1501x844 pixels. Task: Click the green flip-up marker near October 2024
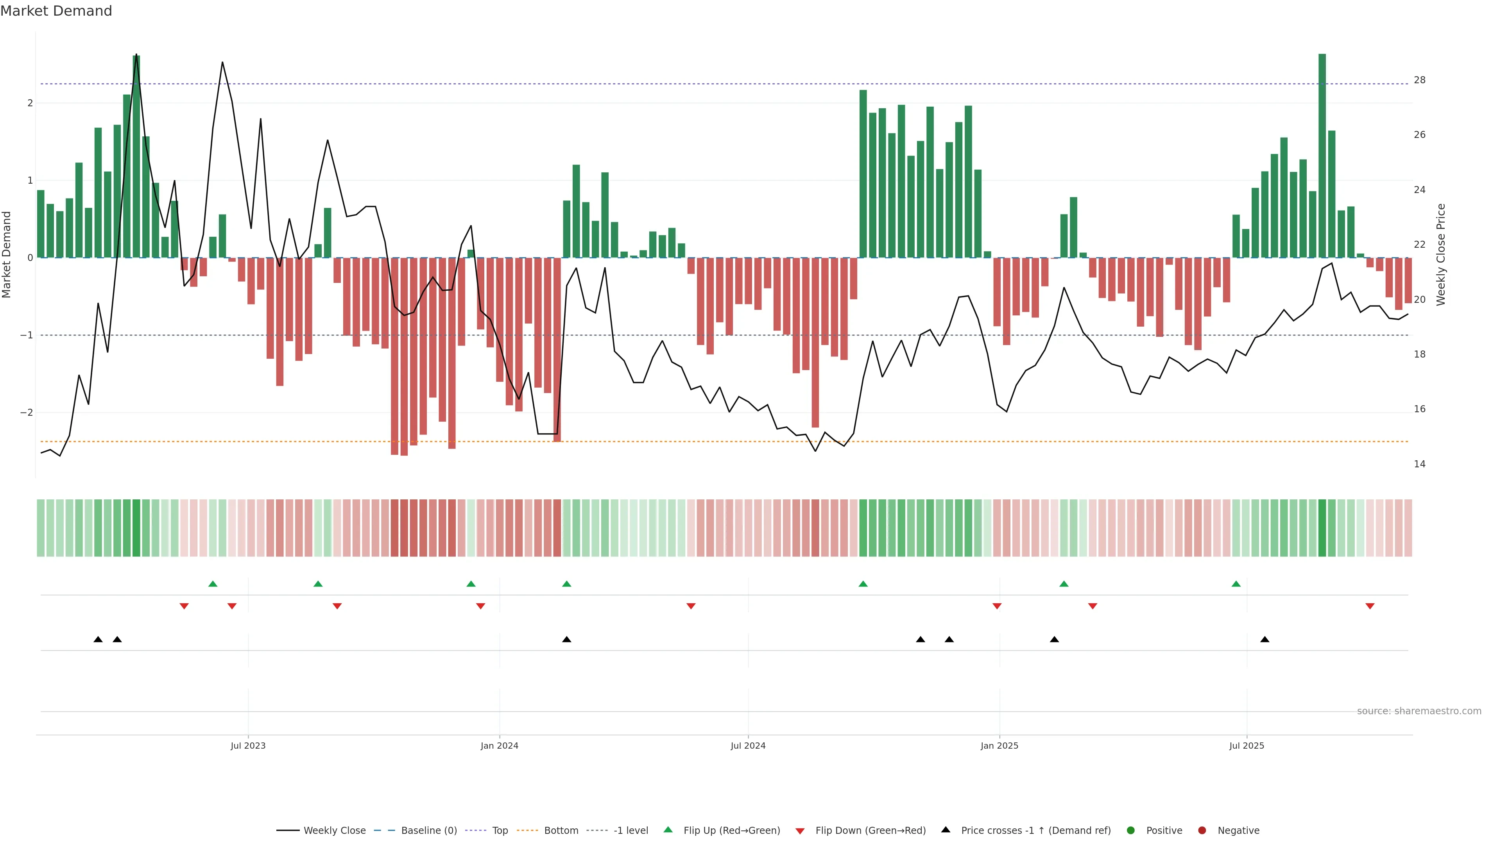863,584
